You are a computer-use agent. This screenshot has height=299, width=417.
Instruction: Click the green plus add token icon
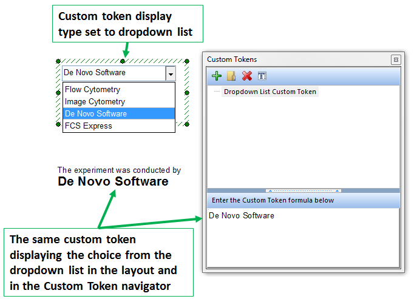click(x=216, y=76)
